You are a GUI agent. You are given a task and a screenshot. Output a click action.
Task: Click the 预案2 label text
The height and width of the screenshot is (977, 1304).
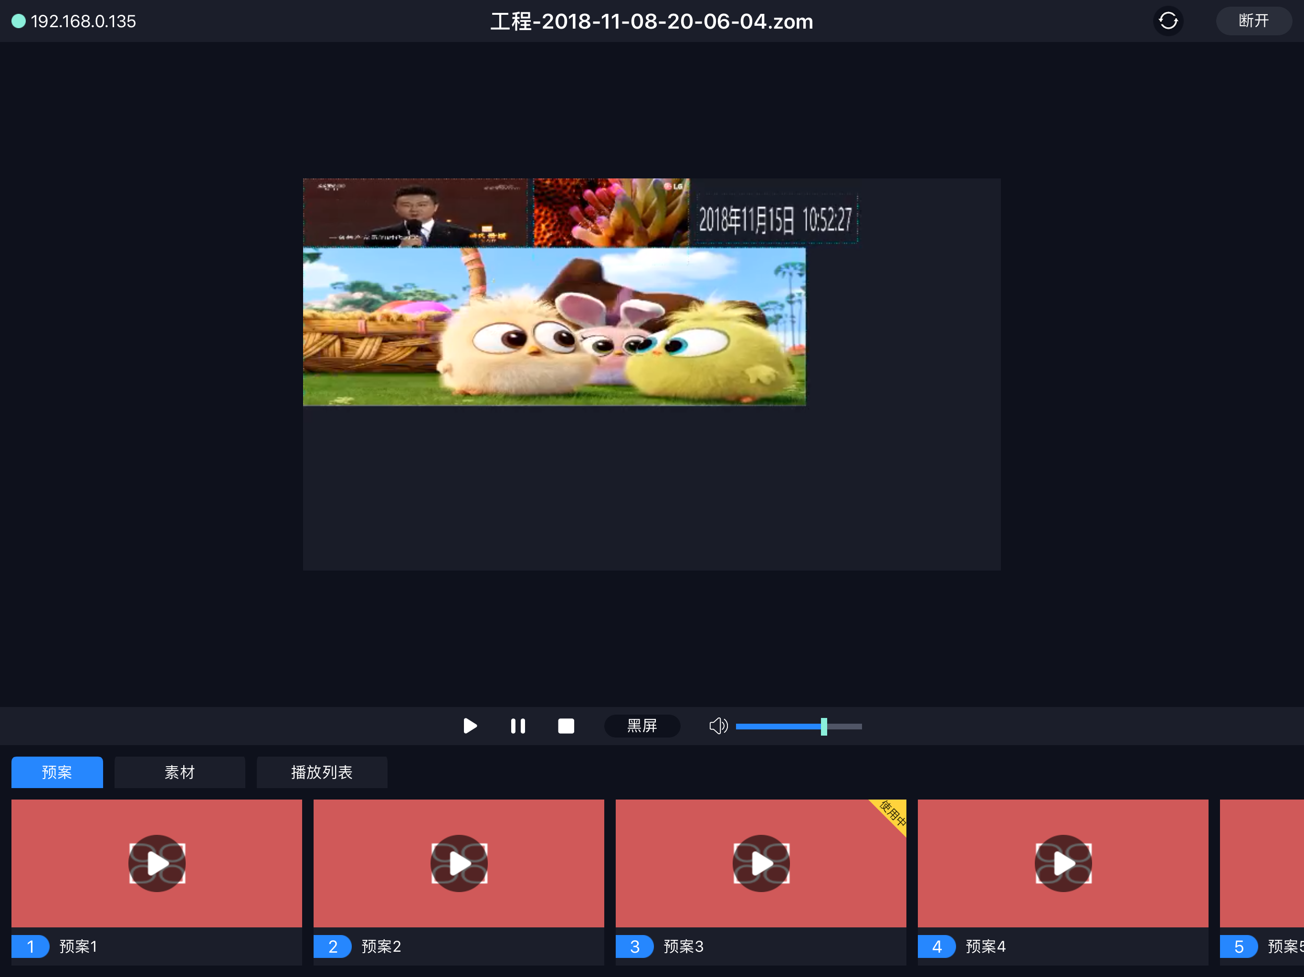381,946
